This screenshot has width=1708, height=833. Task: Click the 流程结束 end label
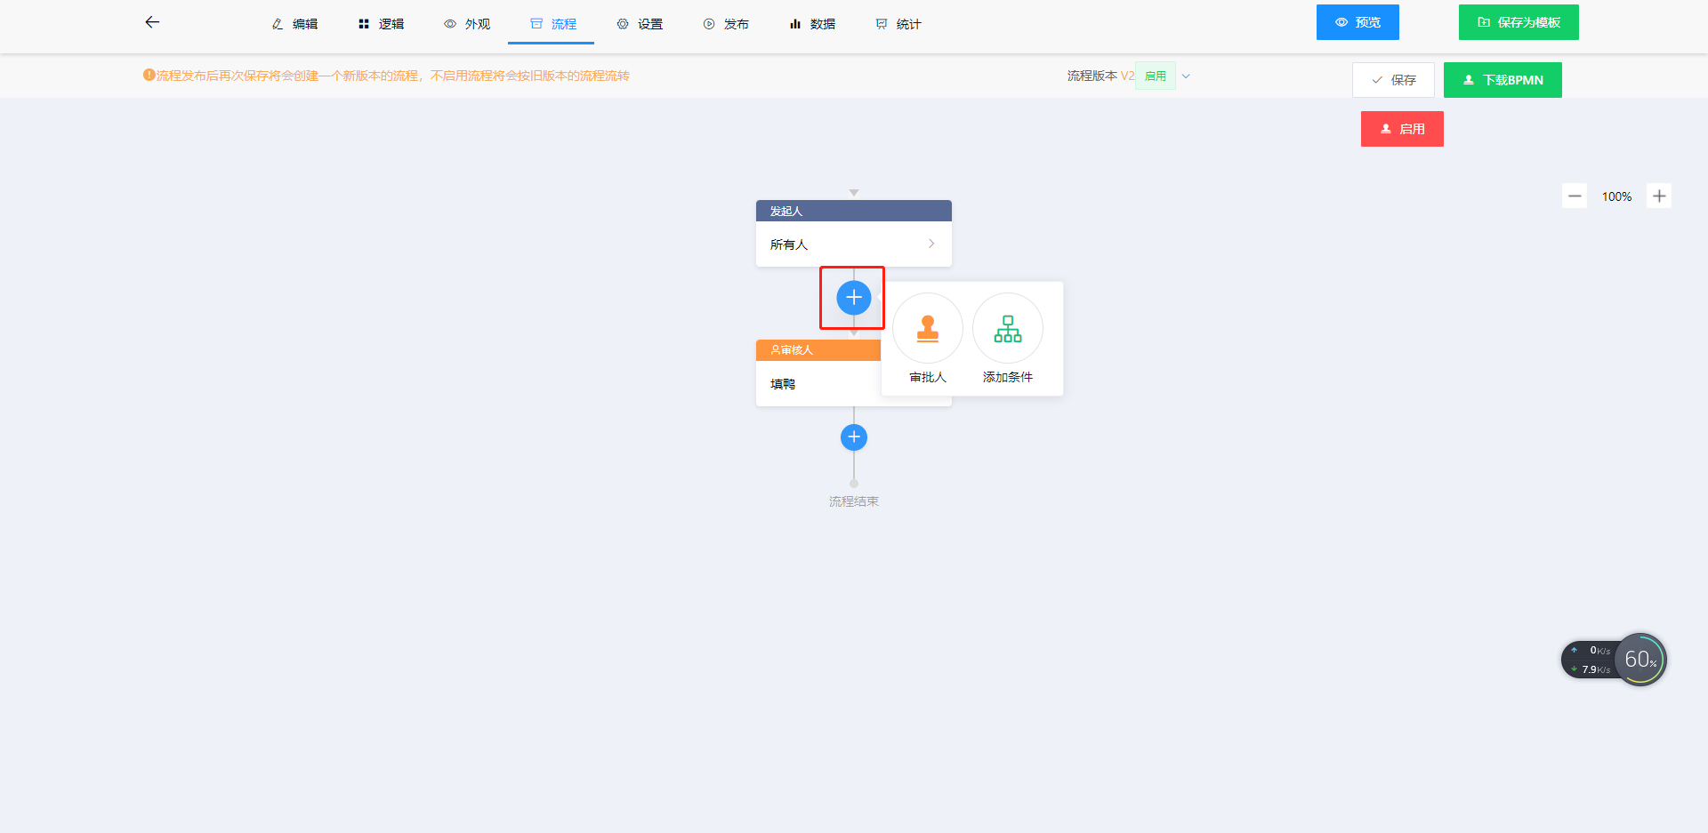coord(854,501)
